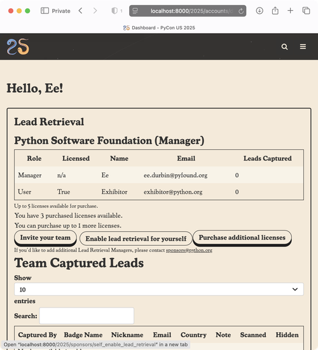Screen dimensions: 318x350
Task: Toggle the Safari sidebar icon
Action: [45, 11]
